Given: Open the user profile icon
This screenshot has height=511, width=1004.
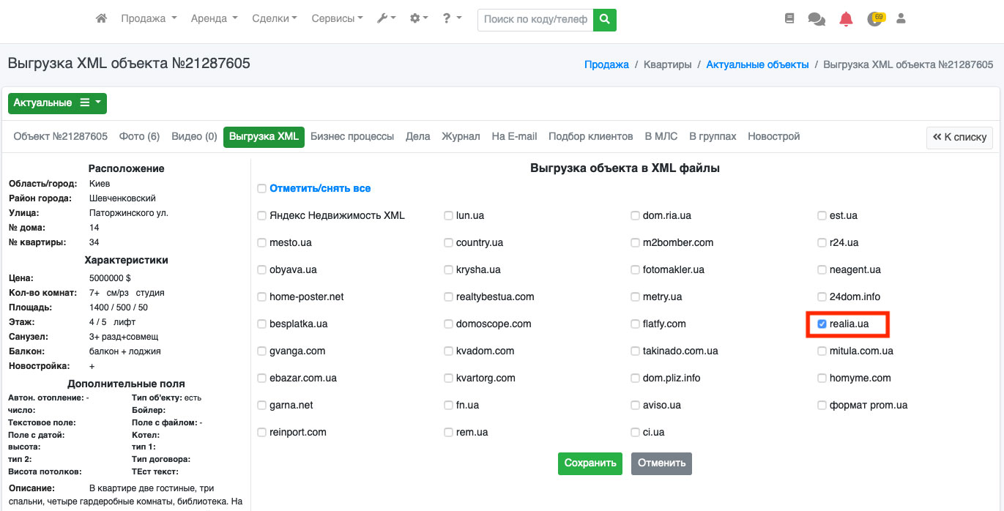Looking at the screenshot, I should pyautogui.click(x=901, y=19).
